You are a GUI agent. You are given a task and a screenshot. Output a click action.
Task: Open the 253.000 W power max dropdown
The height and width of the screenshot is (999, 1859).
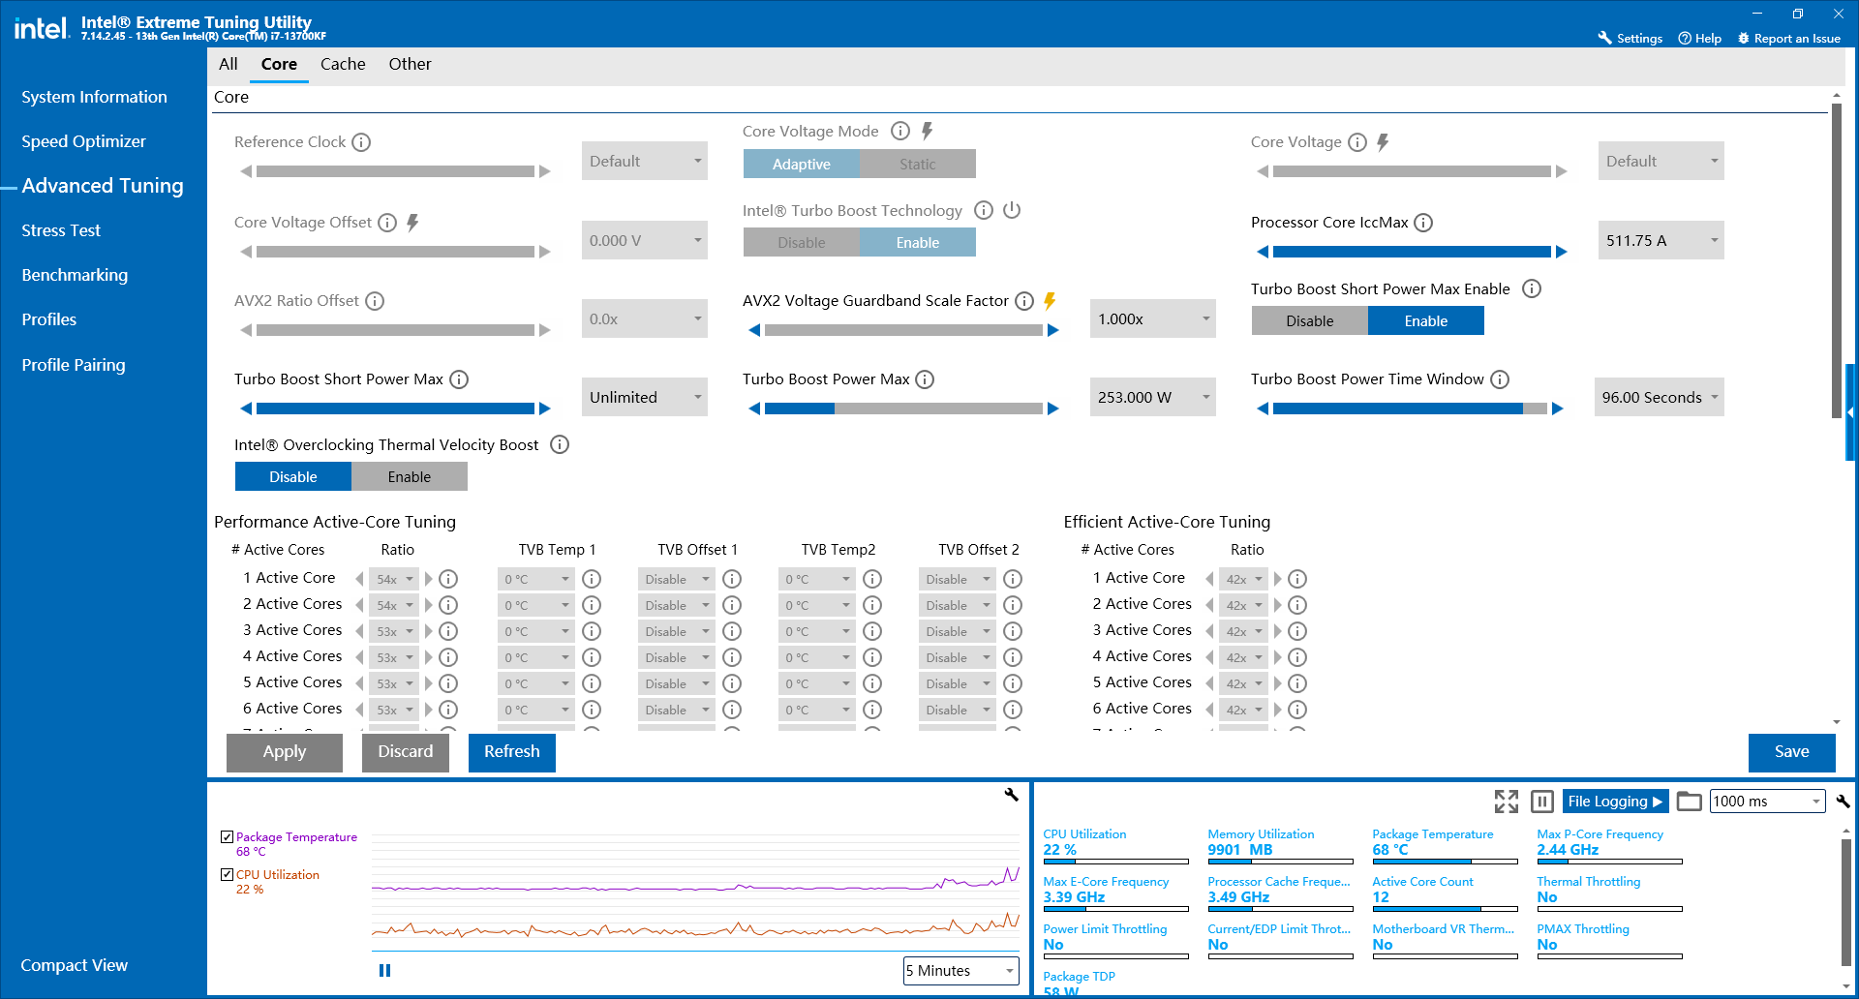coord(1152,397)
